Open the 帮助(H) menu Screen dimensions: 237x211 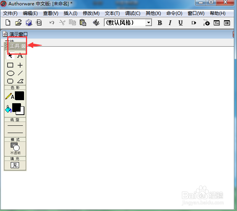pos(218,13)
